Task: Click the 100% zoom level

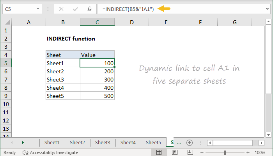Action: 260,152
